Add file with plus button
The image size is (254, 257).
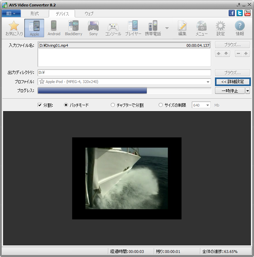click(x=246, y=54)
